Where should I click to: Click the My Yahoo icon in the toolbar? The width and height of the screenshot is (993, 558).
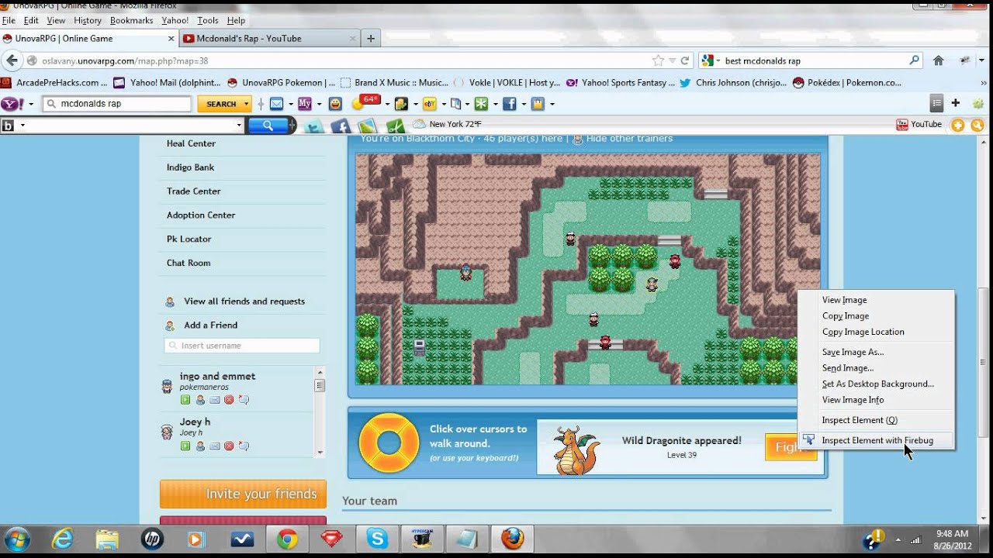(304, 103)
